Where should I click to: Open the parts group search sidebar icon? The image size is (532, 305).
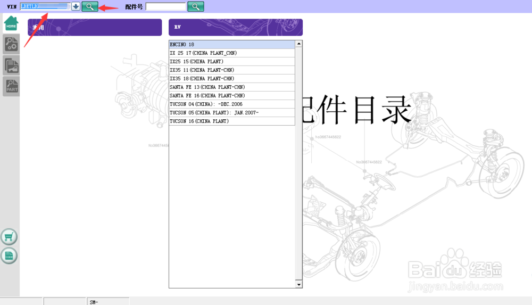(11, 44)
